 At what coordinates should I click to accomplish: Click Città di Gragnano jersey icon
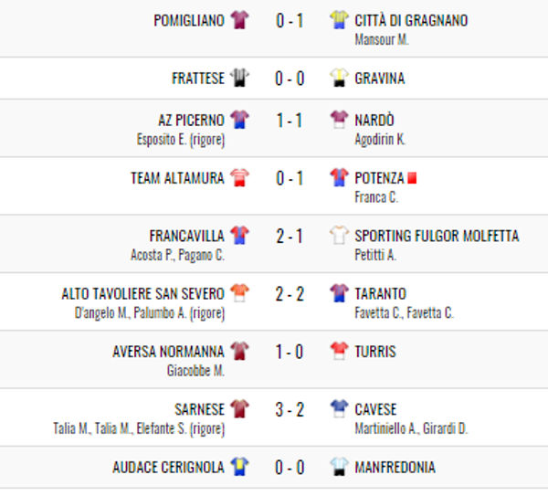tap(340, 20)
